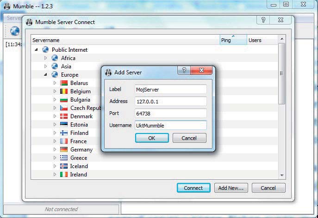Viewport: 318px width, 218px height.
Task: Click the globe connect icon in Mumble toolbar
Action: click(x=15, y=31)
